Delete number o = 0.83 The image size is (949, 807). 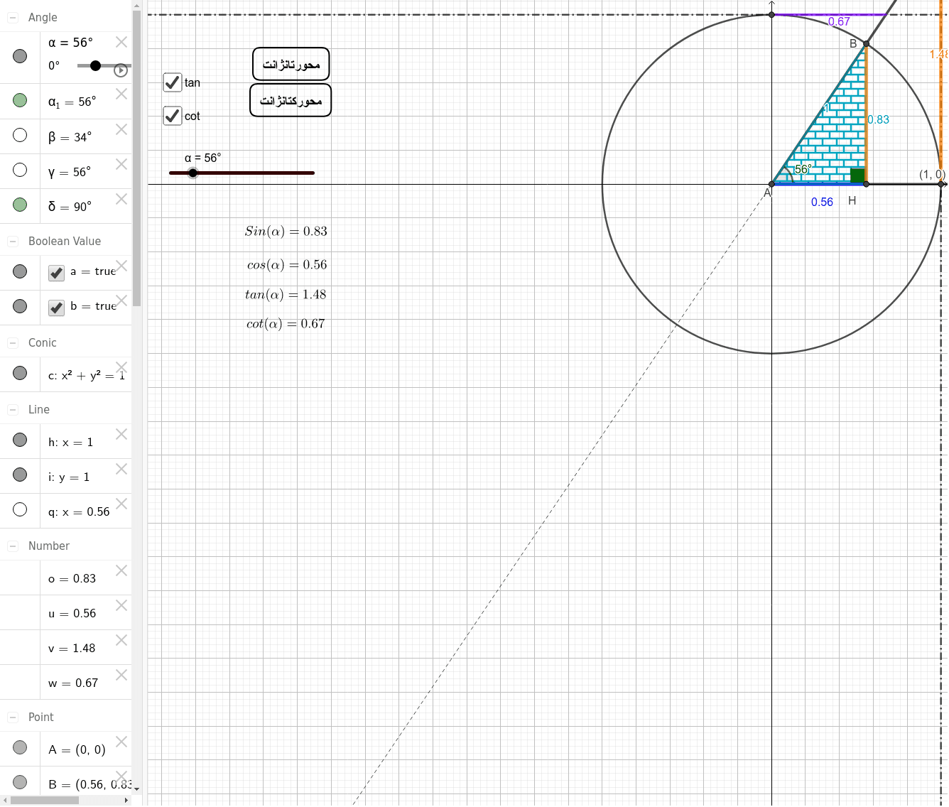point(121,570)
